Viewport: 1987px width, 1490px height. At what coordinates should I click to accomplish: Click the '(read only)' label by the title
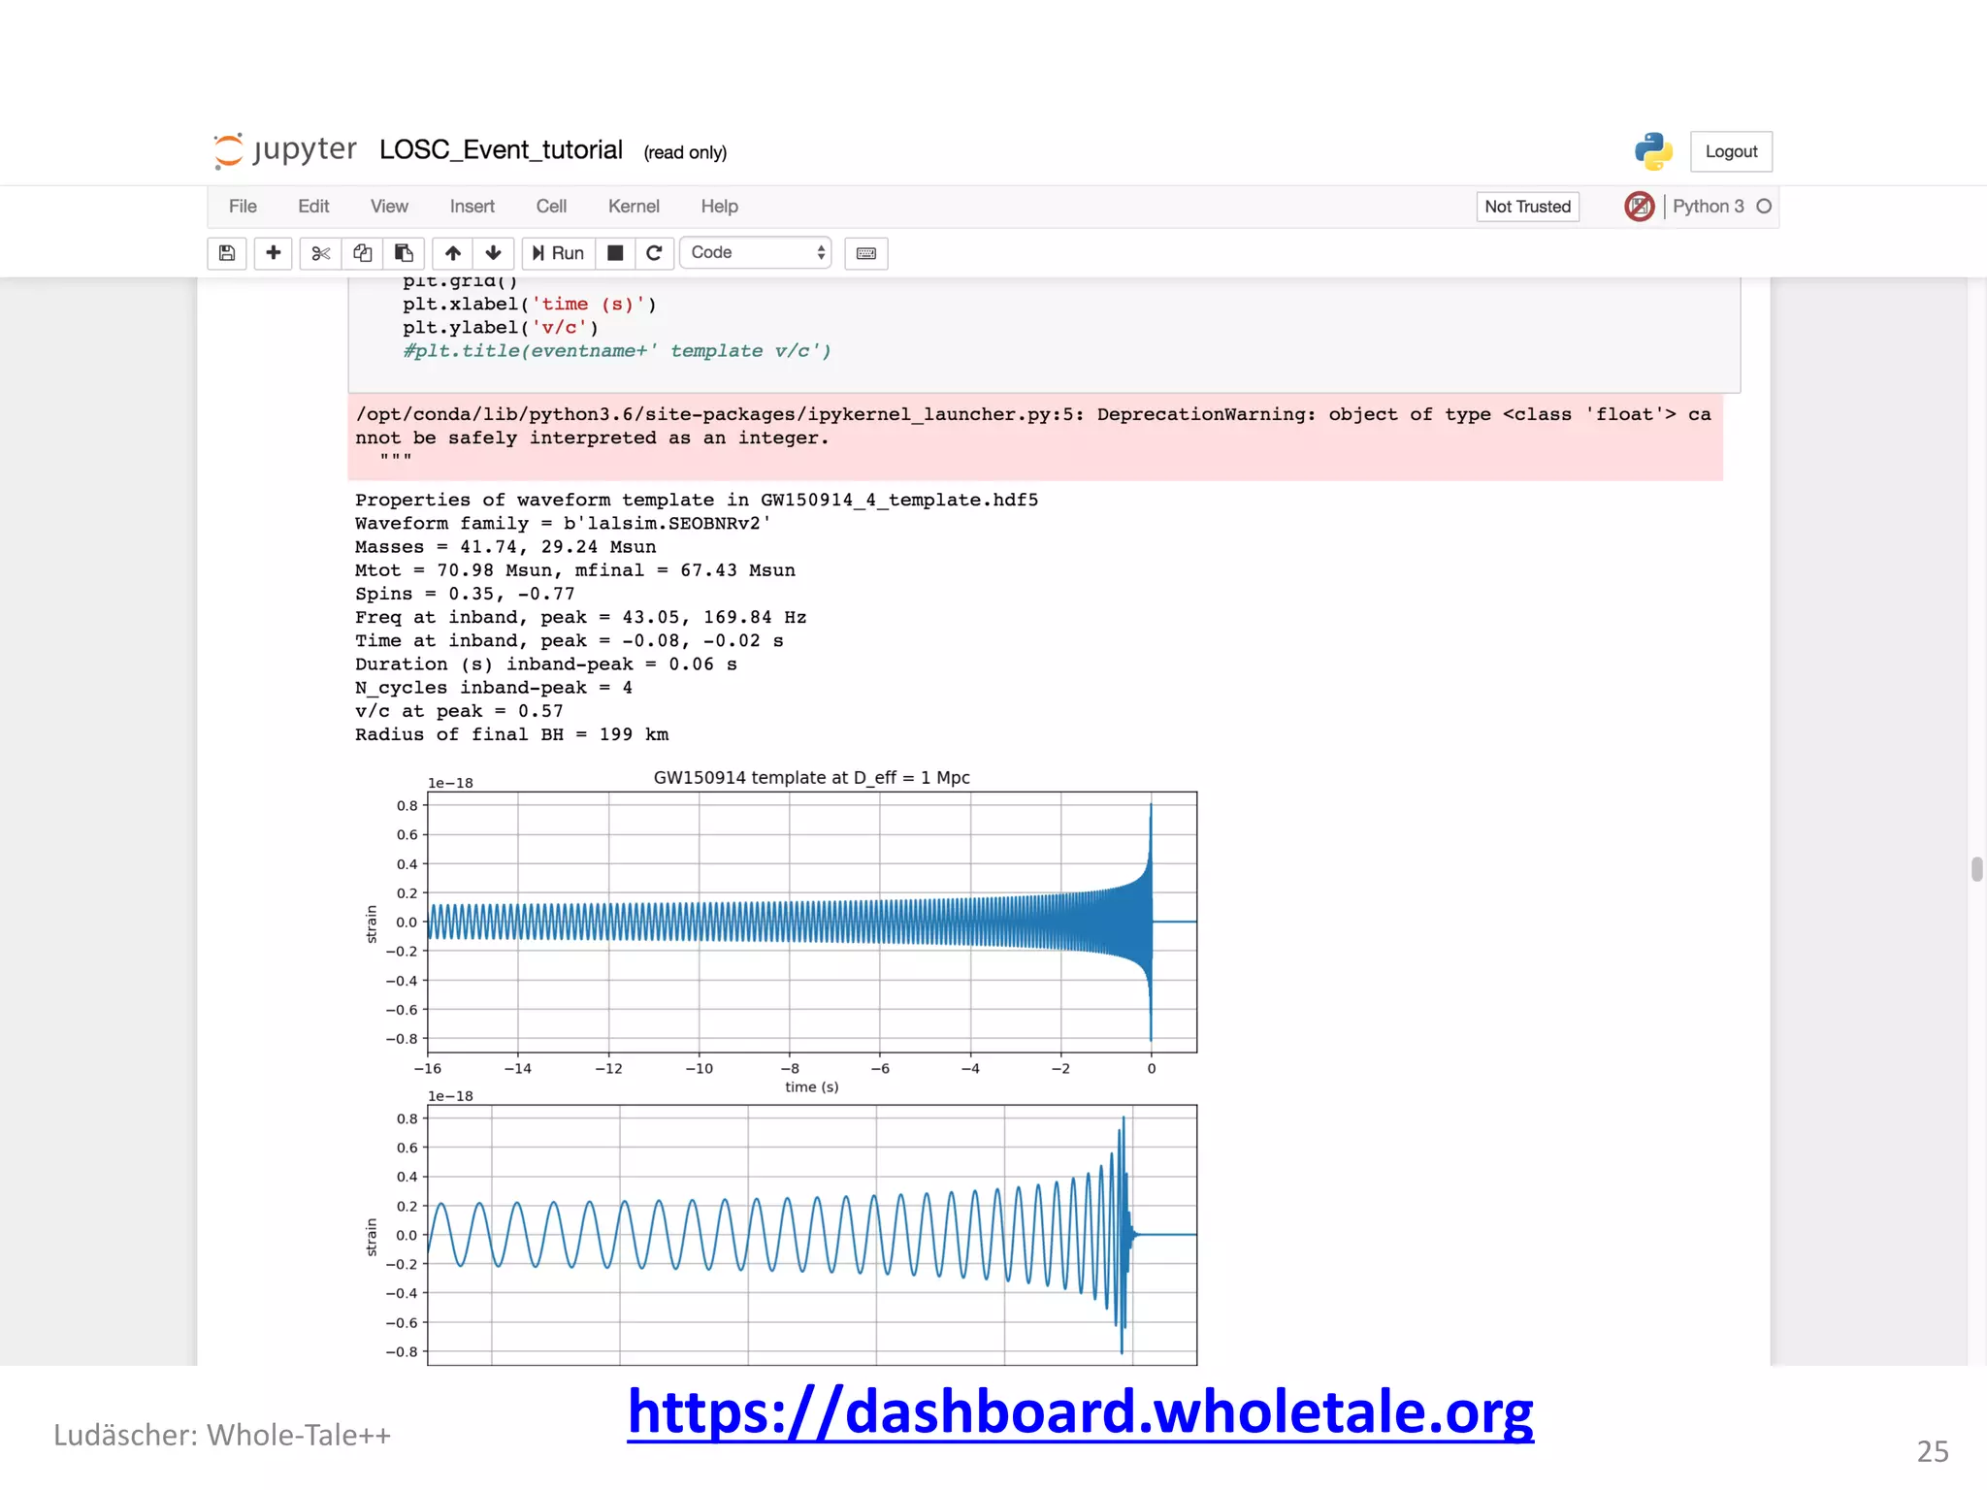(x=685, y=152)
